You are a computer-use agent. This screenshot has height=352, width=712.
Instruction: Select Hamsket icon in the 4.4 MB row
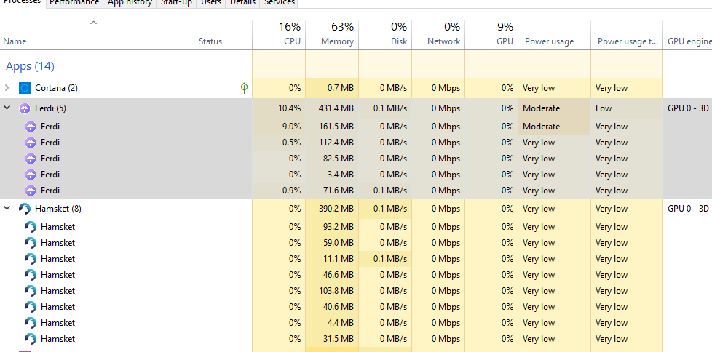[x=31, y=322]
